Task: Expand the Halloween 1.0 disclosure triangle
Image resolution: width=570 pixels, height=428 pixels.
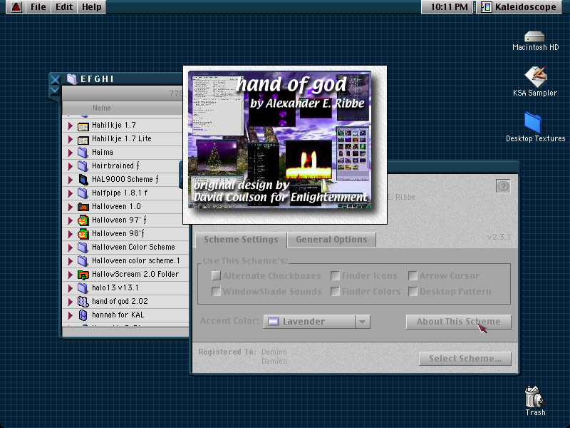Action: [x=70, y=207]
